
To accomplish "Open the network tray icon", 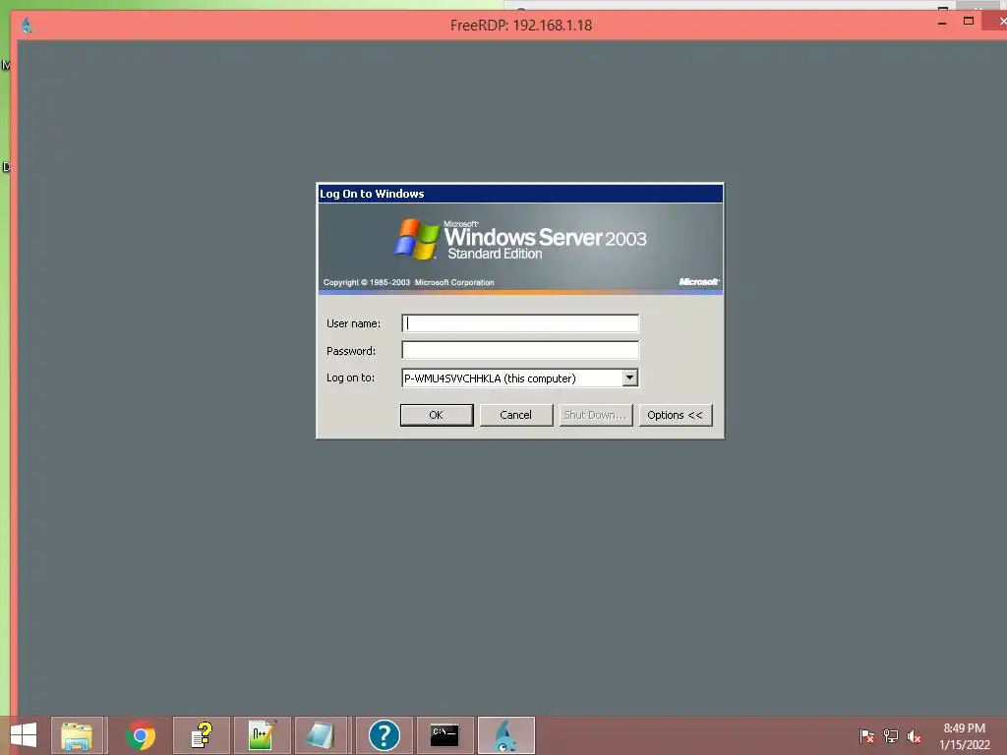I will [x=891, y=736].
